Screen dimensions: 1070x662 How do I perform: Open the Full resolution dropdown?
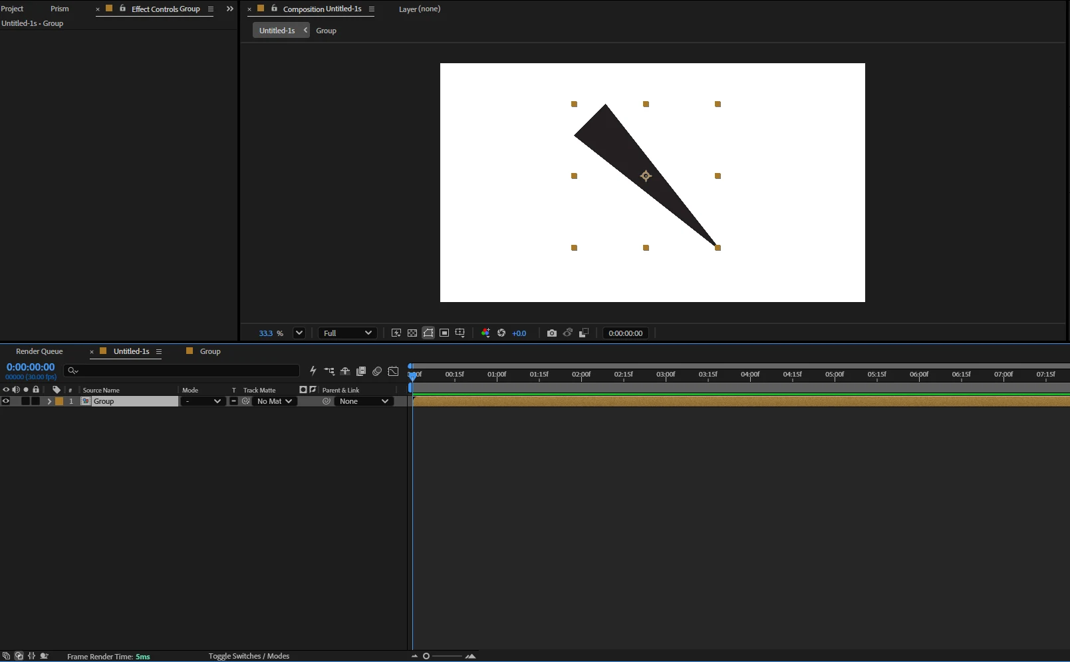(347, 333)
